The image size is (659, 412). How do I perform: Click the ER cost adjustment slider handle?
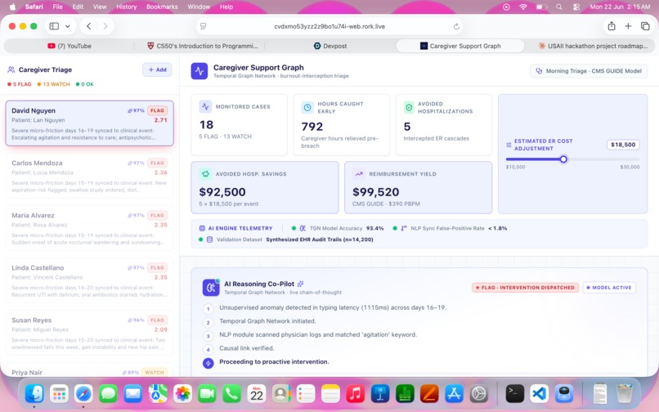563,159
